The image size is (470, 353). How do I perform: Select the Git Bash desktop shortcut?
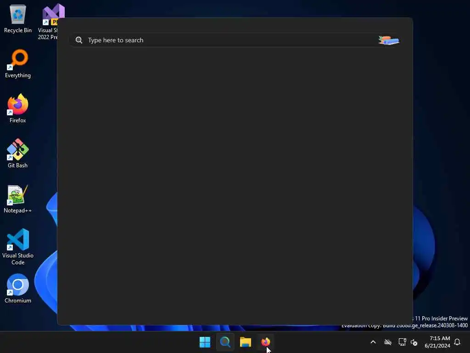(18, 154)
